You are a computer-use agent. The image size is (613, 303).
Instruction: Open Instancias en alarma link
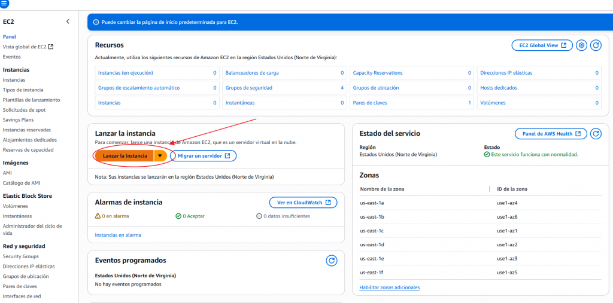pos(118,235)
